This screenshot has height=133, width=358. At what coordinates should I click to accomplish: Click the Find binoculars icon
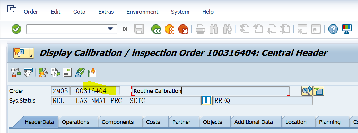(214, 29)
